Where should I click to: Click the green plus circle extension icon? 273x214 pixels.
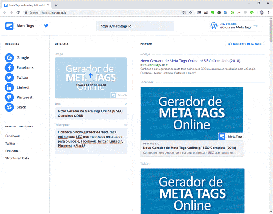pyautogui.click(x=232, y=13)
